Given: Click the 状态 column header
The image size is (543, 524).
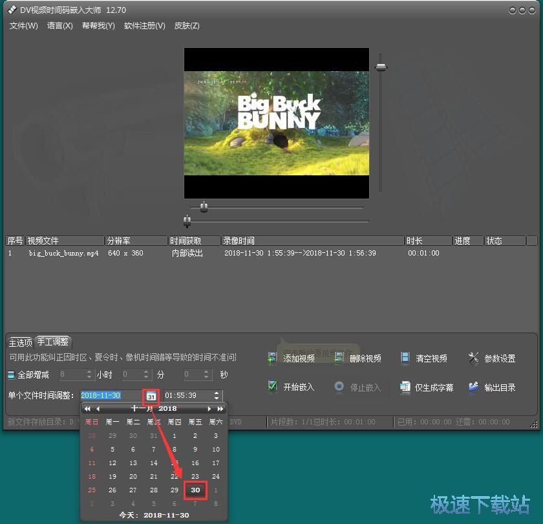Looking at the screenshot, I should pyautogui.click(x=505, y=241).
